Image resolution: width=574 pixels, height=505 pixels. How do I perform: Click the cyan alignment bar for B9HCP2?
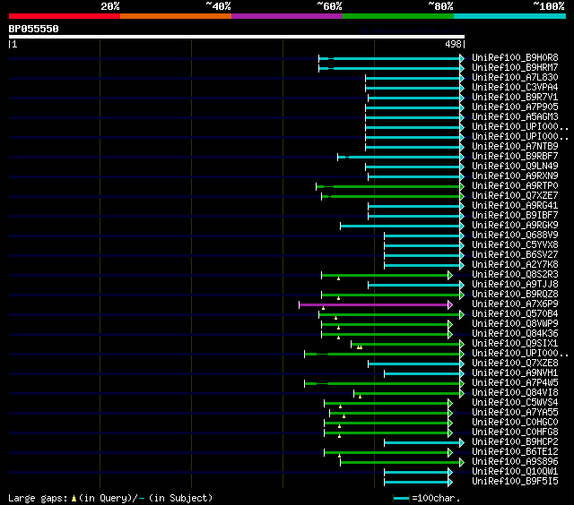point(422,443)
